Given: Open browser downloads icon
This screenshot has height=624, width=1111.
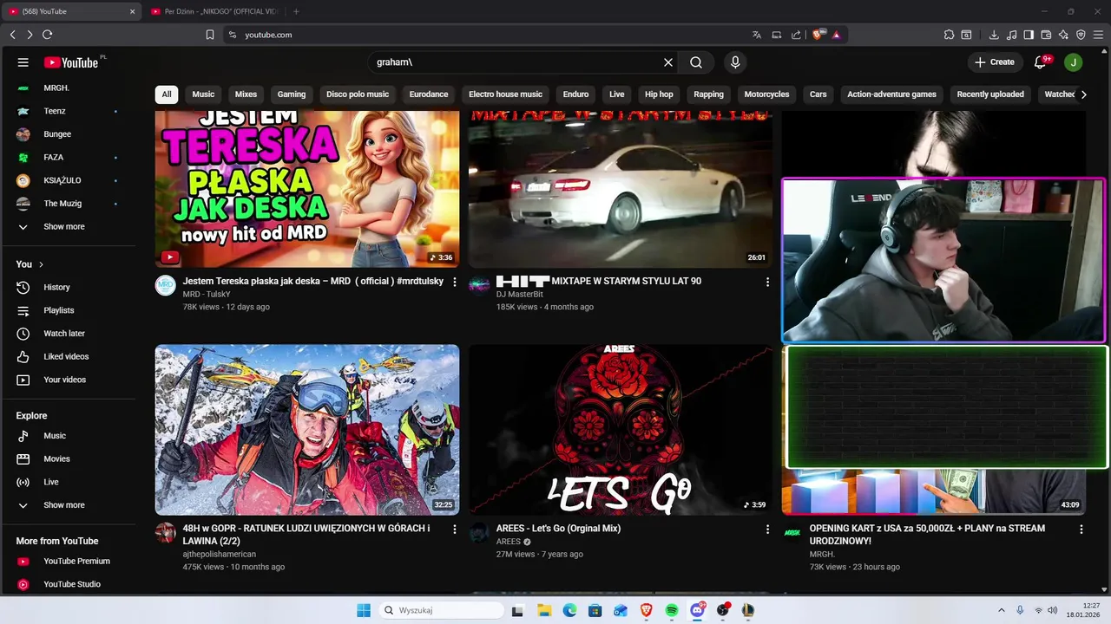Looking at the screenshot, I should click(x=994, y=35).
